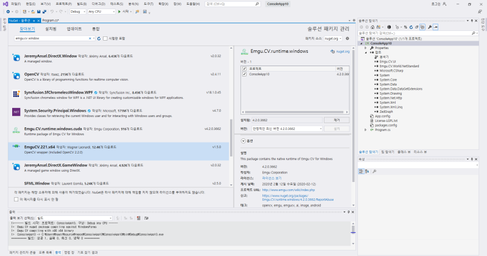Image resolution: width=487 pixels, height=256 pixels.
Task: Open the emgu.com project URL link
Action: point(289,190)
